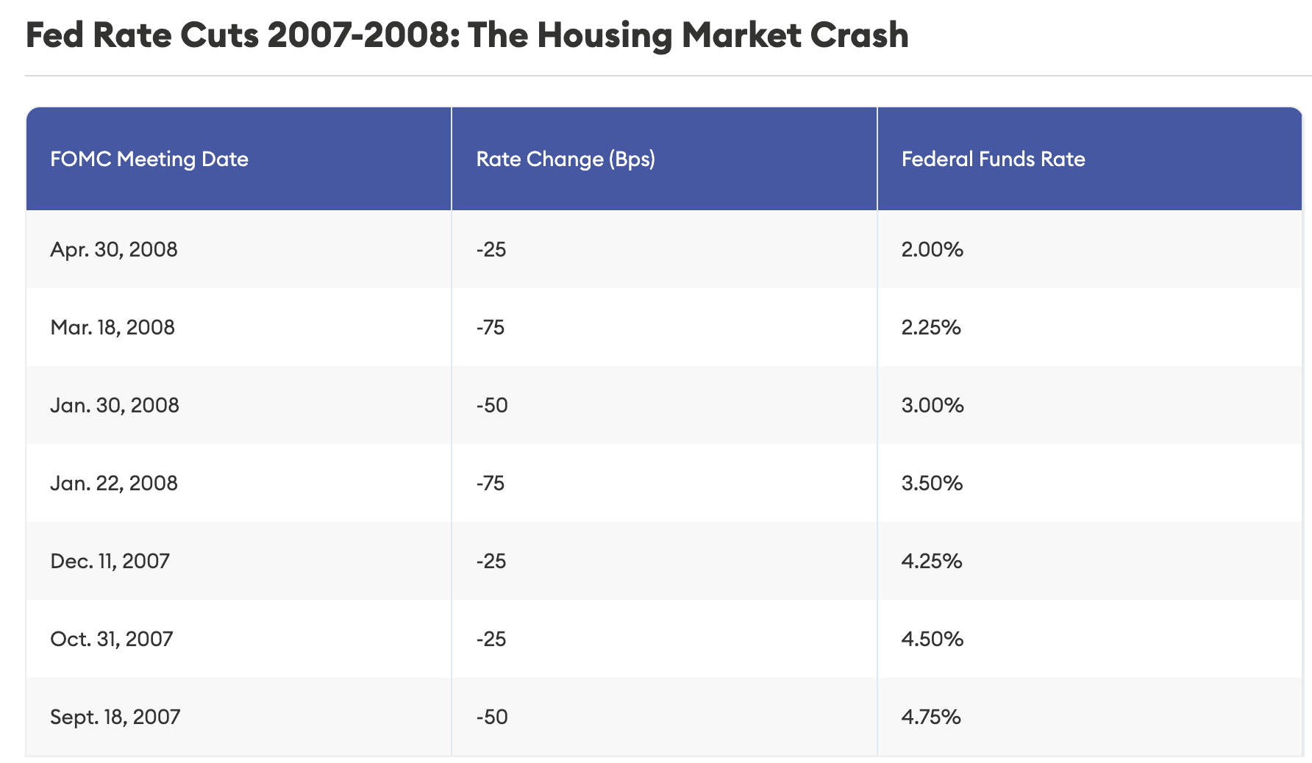The height and width of the screenshot is (763, 1312).
Task: Select the Mar. 18, 2008 date cell
Action: click(113, 327)
